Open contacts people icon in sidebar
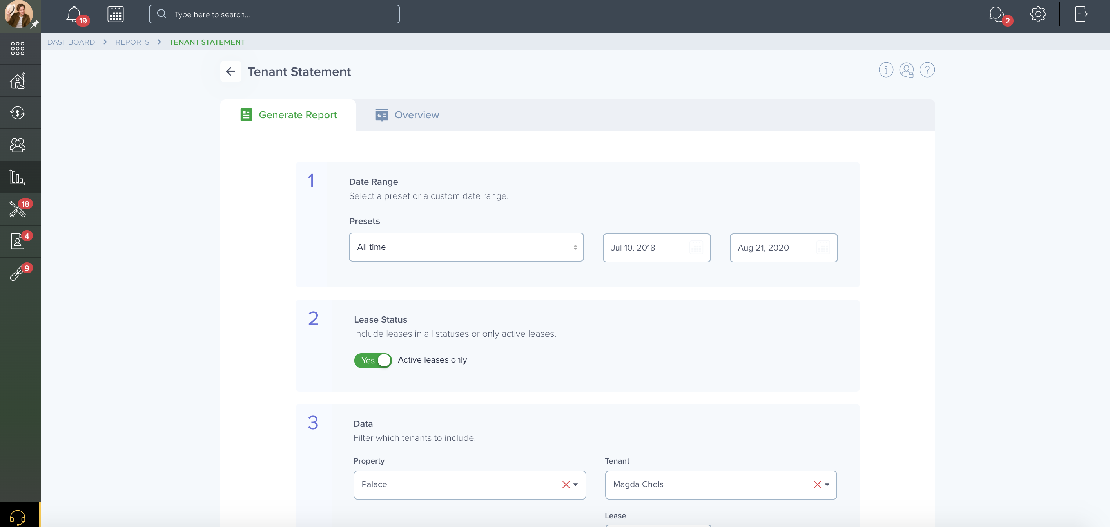Image resolution: width=1110 pixels, height=527 pixels. [x=18, y=145]
